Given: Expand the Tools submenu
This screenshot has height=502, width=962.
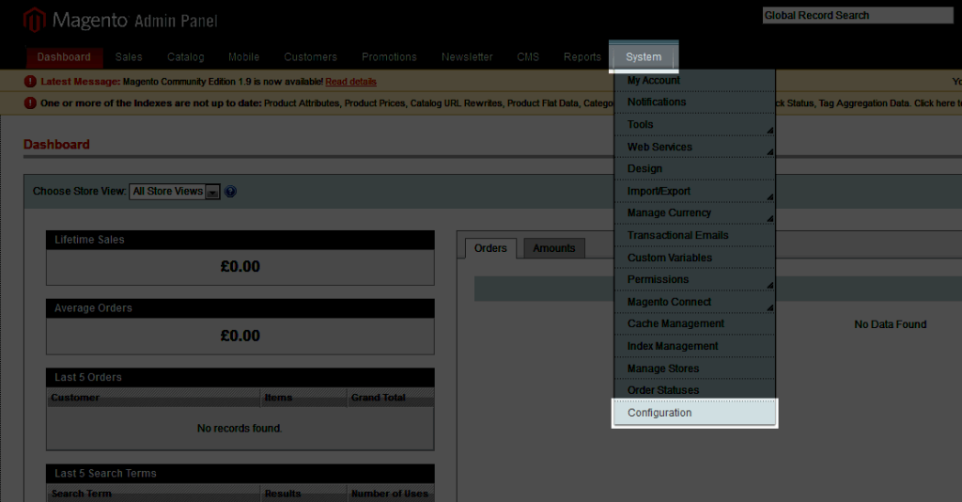Looking at the screenshot, I should click(694, 124).
